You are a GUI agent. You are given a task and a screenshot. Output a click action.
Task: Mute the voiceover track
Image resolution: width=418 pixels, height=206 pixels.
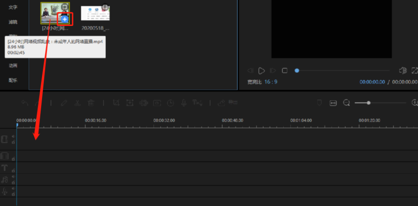(x=13, y=188)
